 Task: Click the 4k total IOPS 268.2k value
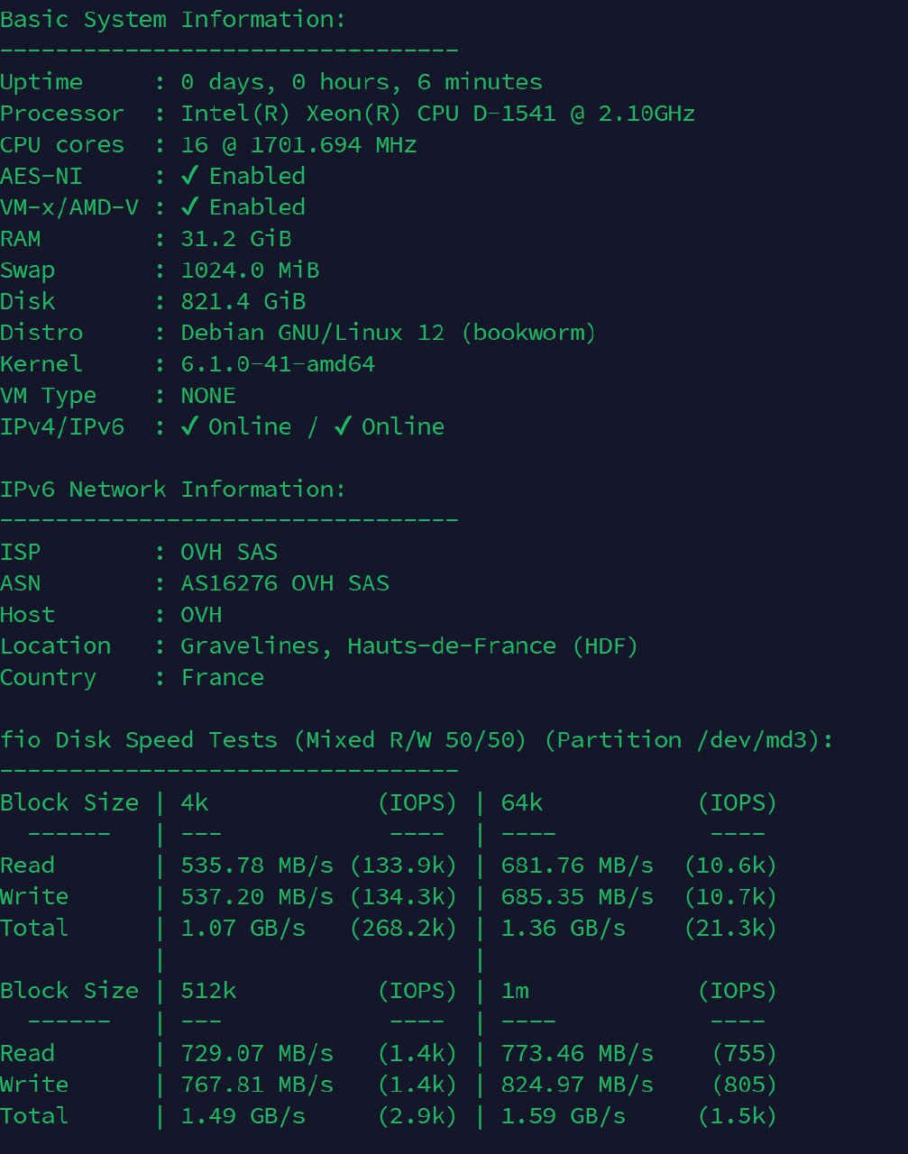(x=403, y=928)
